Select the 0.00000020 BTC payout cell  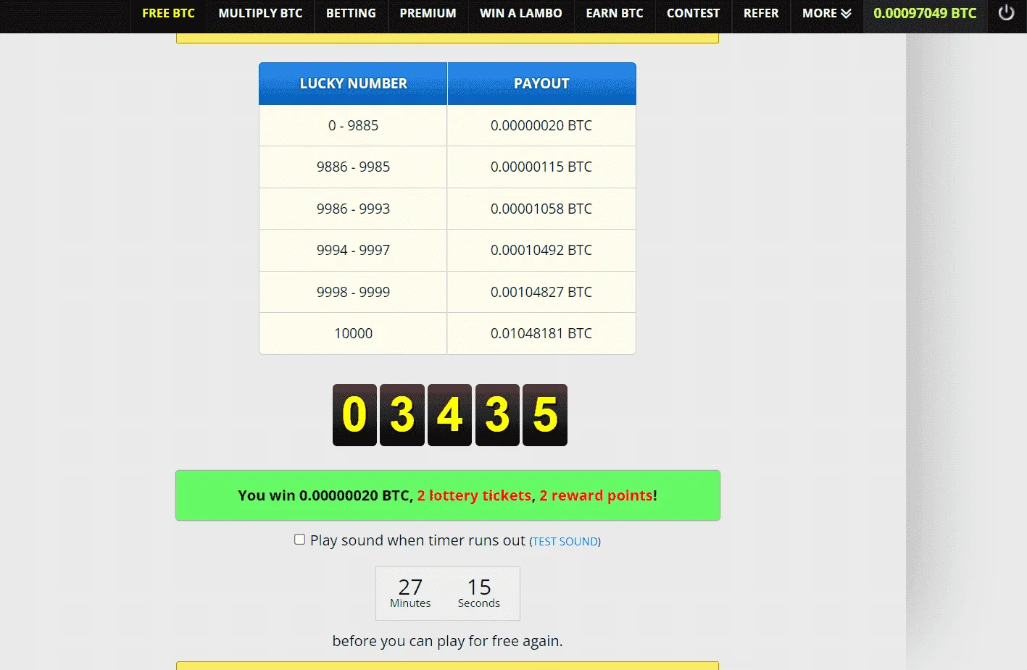point(541,125)
